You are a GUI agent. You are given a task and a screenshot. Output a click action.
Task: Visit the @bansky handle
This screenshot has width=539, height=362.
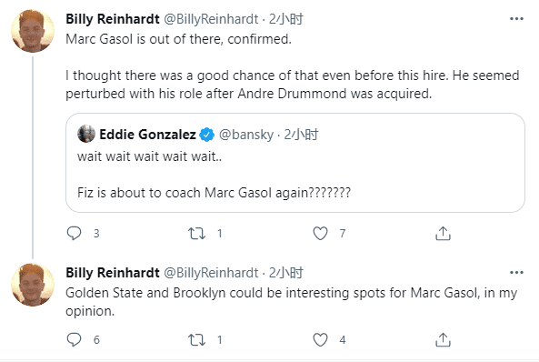click(246, 135)
